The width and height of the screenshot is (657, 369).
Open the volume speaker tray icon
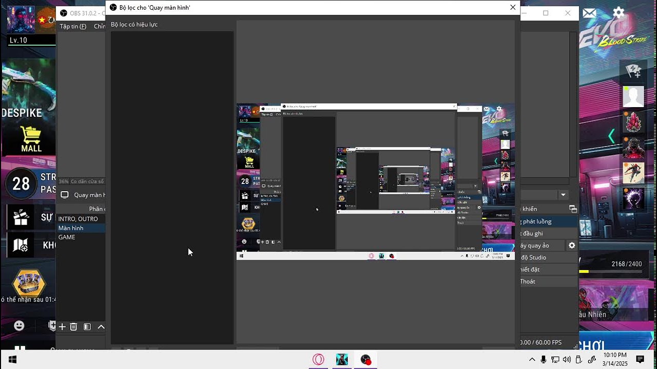567,360
